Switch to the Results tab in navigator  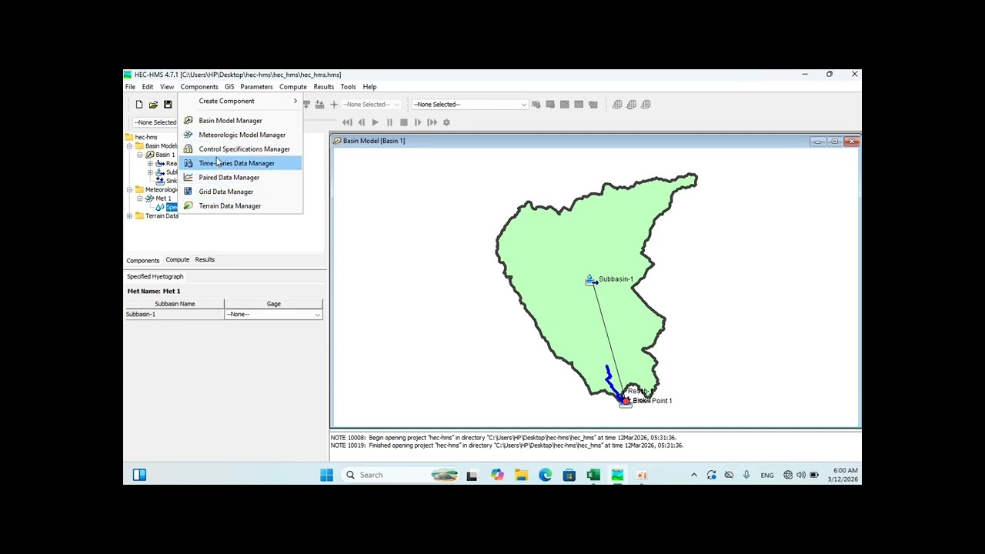(x=205, y=260)
